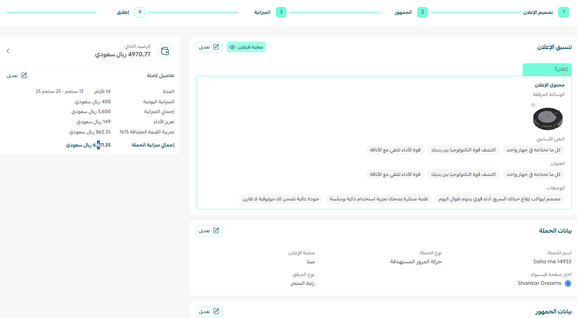The image size is (577, 318).
Task: Click the pencil icon in full details
Action: (24, 76)
